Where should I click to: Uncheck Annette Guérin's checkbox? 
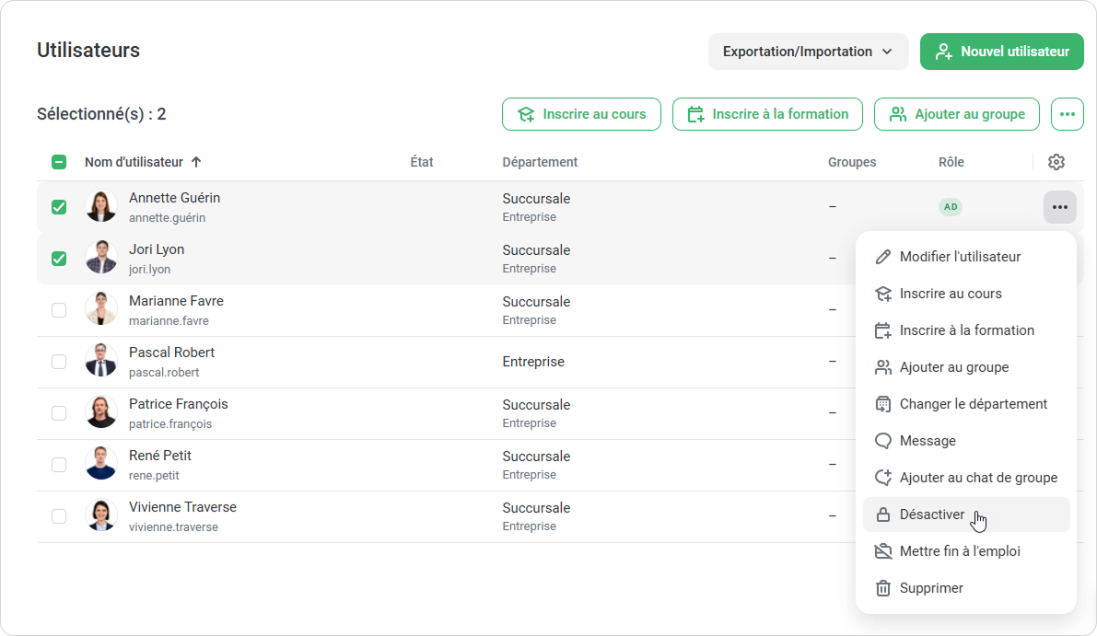pos(59,207)
